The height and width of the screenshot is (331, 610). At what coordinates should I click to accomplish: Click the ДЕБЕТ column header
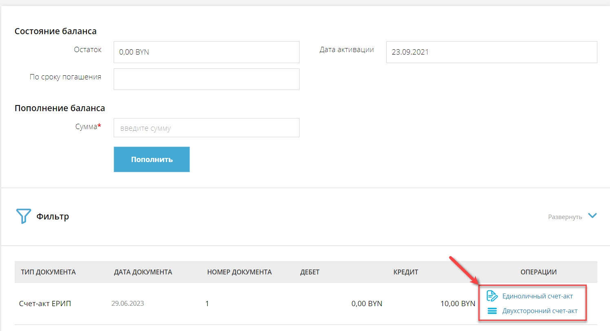310,272
